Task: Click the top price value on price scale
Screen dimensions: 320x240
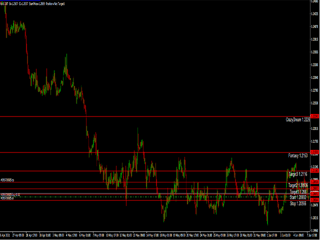Action: pyautogui.click(x=315, y=13)
